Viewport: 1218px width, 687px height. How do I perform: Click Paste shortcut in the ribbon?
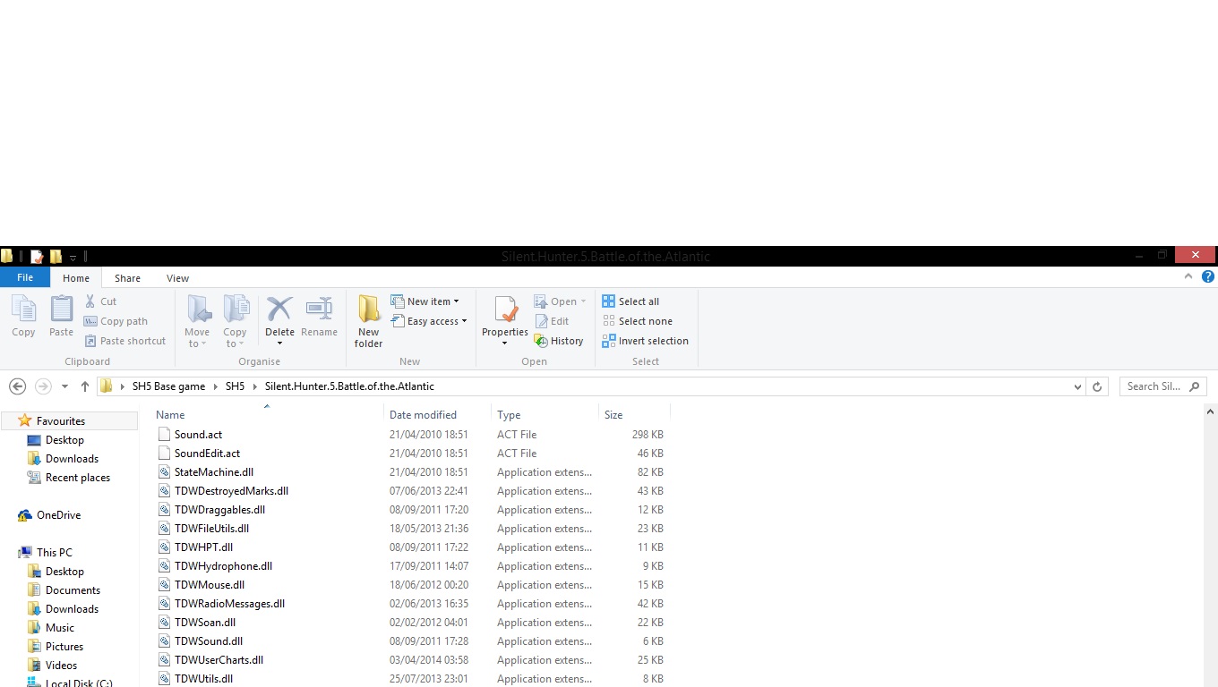(125, 341)
